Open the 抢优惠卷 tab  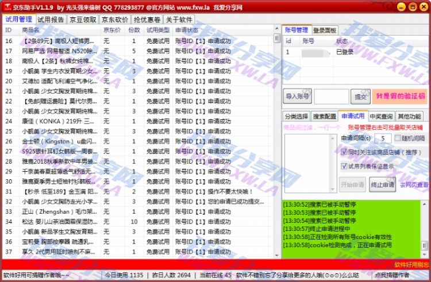click(x=147, y=20)
